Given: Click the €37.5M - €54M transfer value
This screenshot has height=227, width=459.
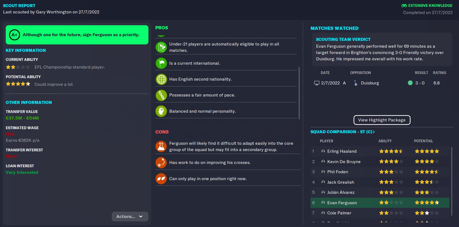Looking at the screenshot, I should [22, 118].
